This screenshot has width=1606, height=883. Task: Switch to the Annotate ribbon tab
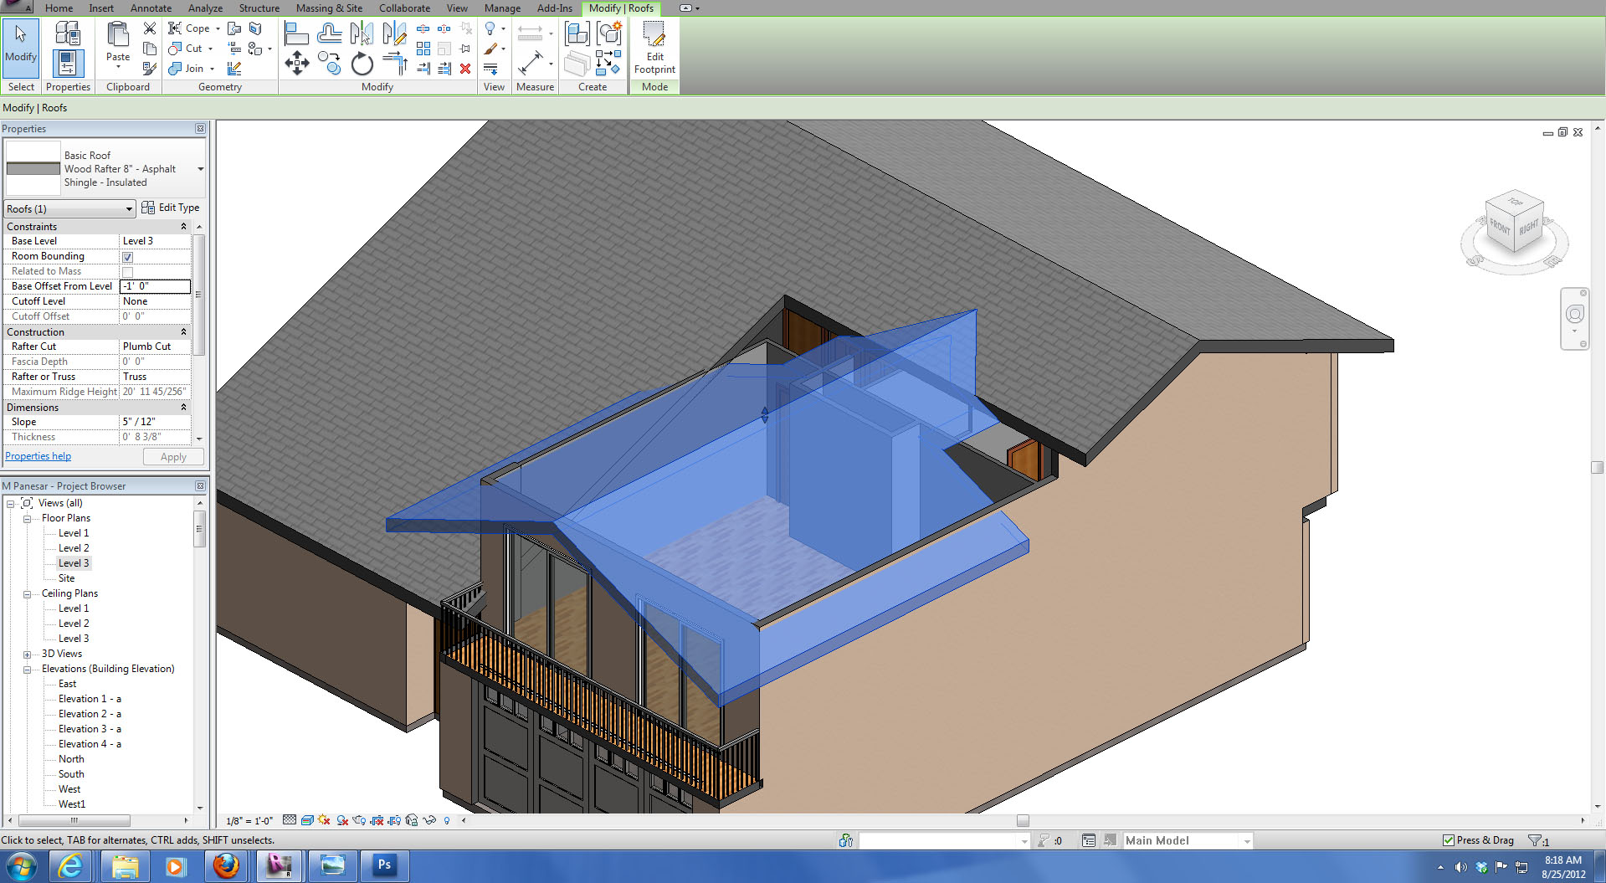pos(151,8)
